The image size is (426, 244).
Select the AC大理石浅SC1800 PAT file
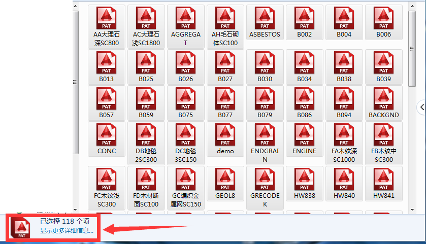146,26
